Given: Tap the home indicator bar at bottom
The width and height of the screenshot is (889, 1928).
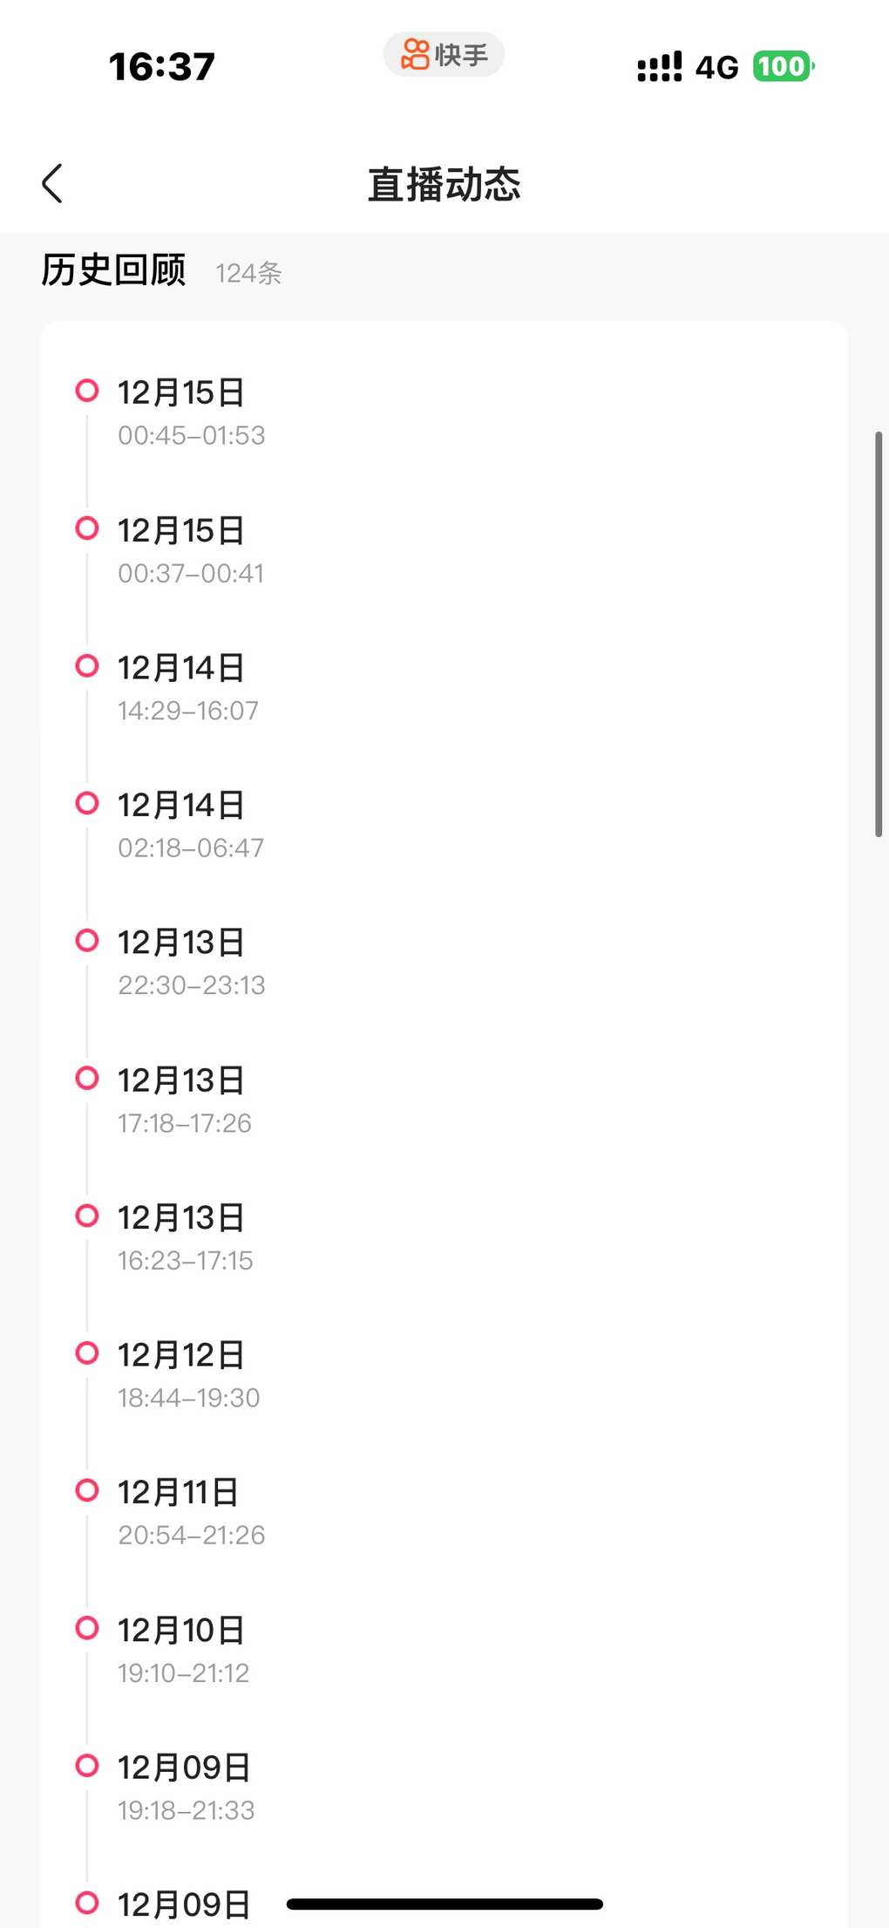Looking at the screenshot, I should click(x=444, y=1904).
